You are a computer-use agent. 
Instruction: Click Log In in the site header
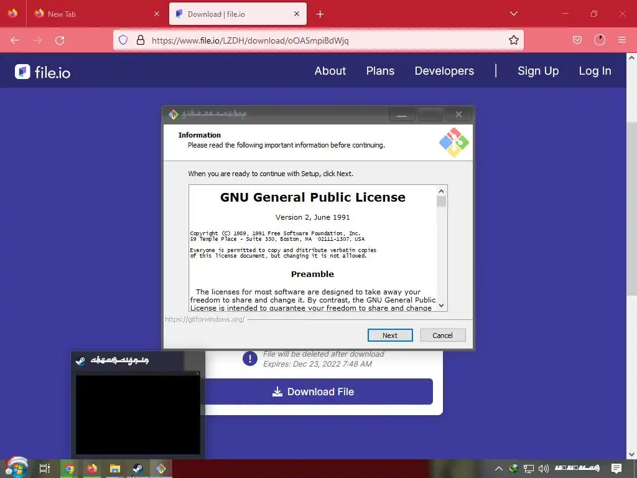(595, 71)
